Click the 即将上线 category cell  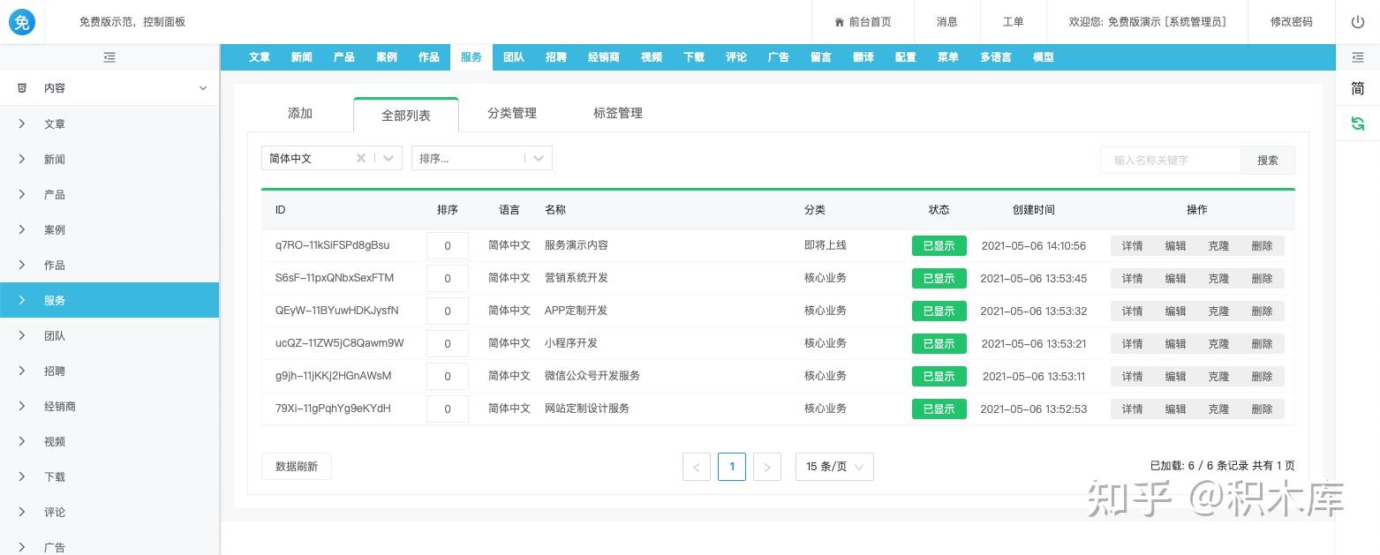point(826,245)
